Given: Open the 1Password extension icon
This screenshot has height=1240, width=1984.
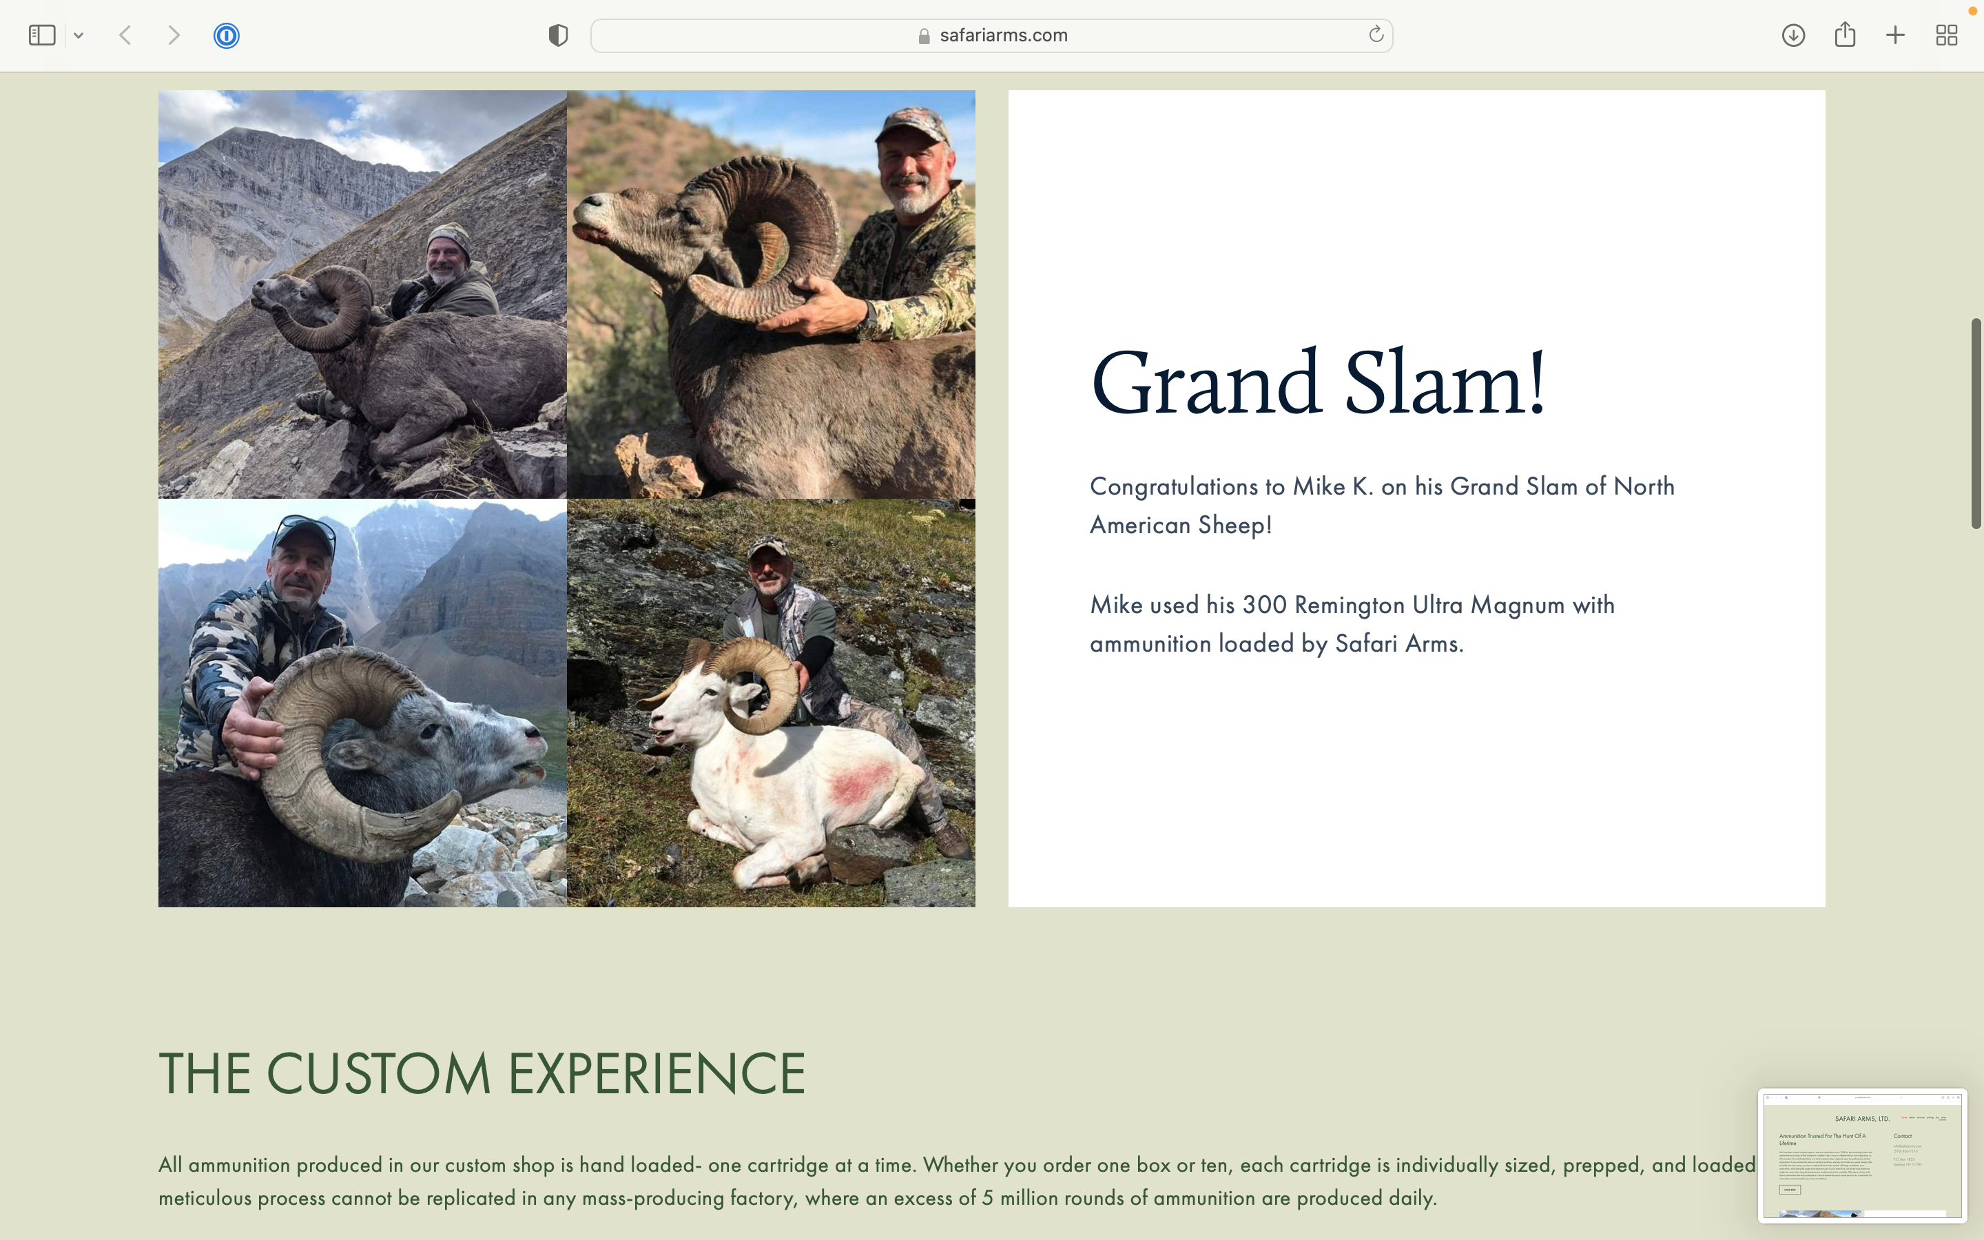Looking at the screenshot, I should pos(226,35).
